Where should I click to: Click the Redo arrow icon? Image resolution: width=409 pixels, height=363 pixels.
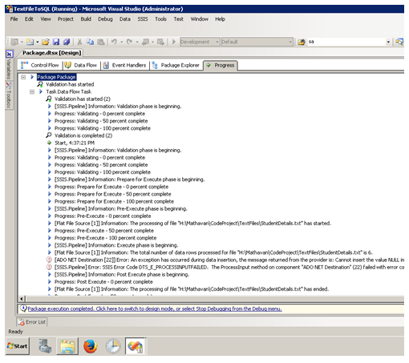[x=130, y=42]
